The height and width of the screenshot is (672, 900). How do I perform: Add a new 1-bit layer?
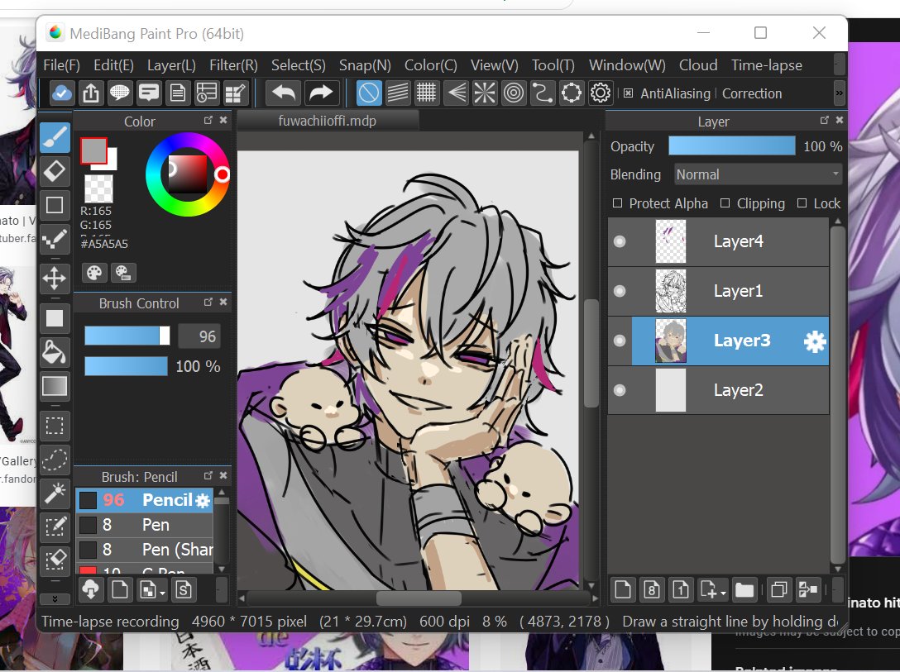click(x=681, y=589)
